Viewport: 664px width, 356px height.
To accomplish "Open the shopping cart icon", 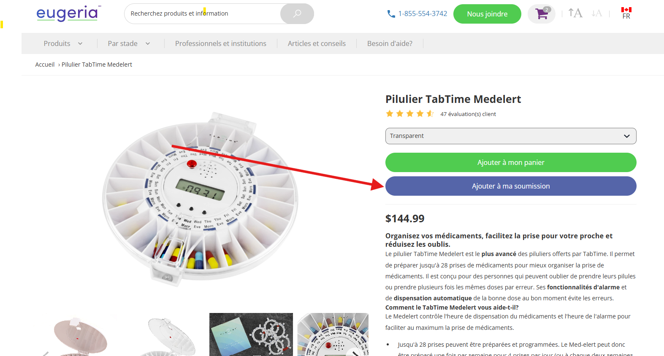I will tap(542, 14).
